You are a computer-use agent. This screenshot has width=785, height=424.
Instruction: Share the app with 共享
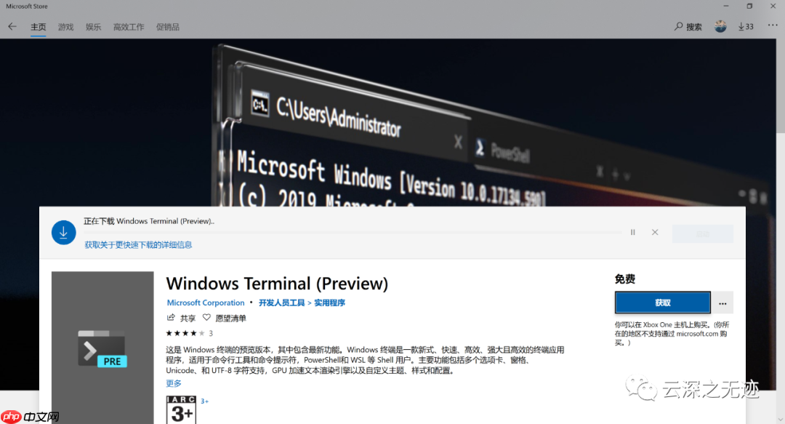(181, 318)
